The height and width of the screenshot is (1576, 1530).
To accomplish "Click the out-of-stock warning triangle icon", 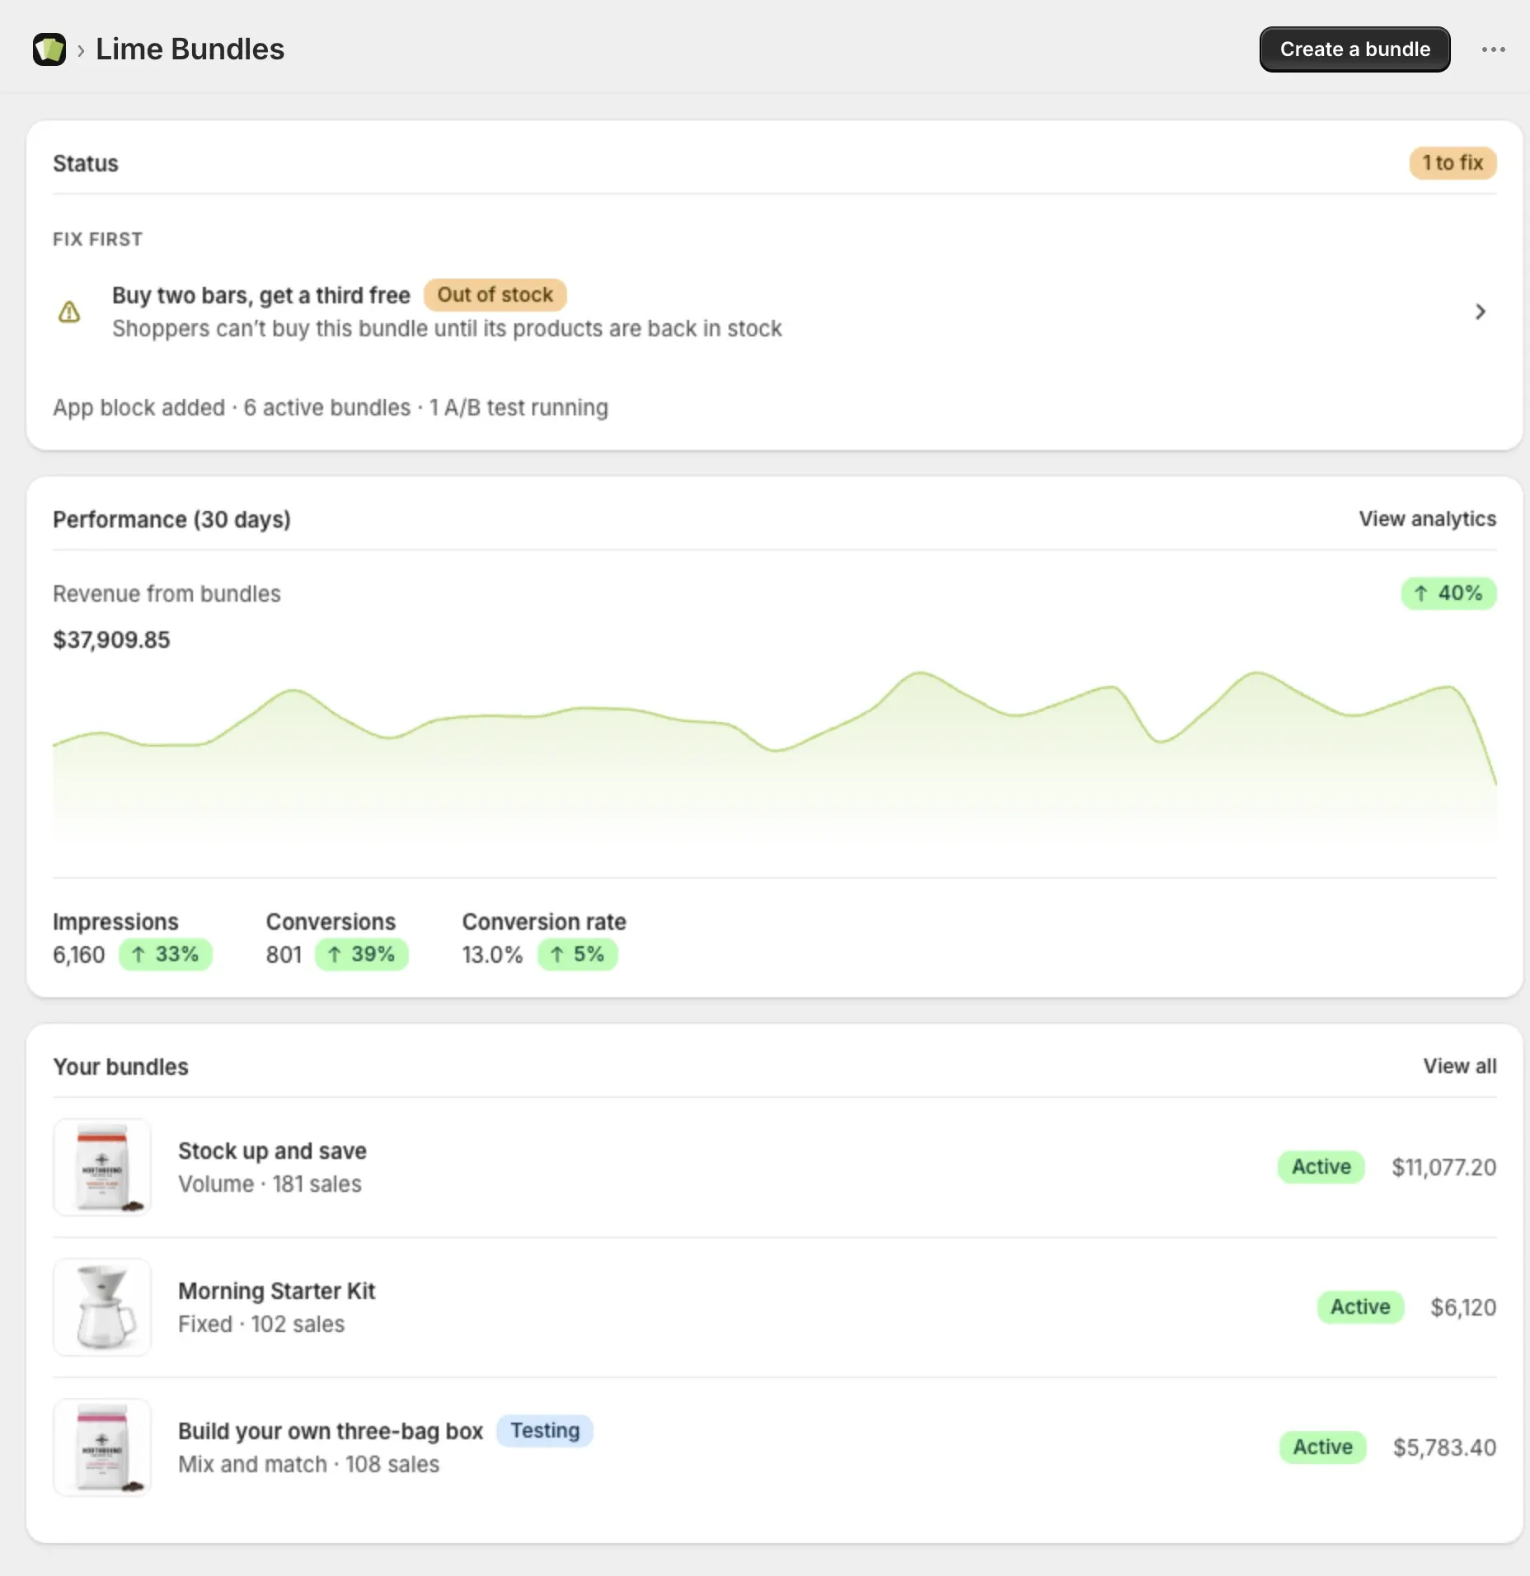I will 69,312.
